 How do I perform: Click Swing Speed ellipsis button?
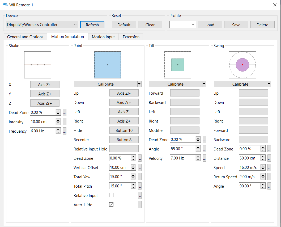click(269, 167)
